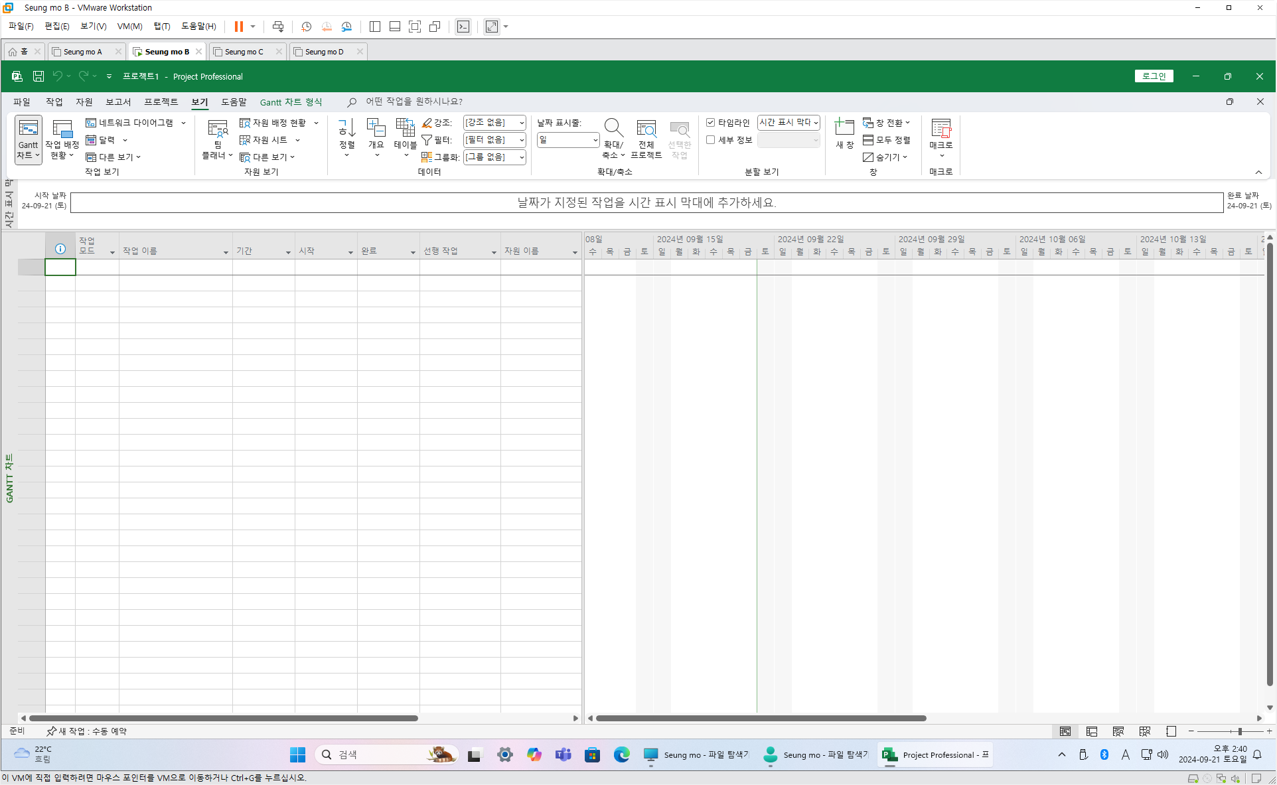Click the 로그인 sign-in button
Screen dimensions: 1277x785
tap(1154, 76)
